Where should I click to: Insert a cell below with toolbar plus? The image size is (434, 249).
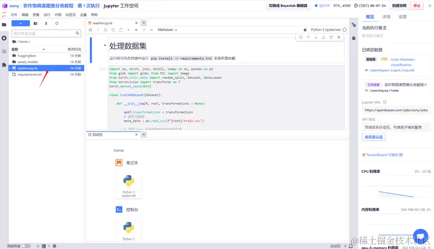(x=98, y=30)
